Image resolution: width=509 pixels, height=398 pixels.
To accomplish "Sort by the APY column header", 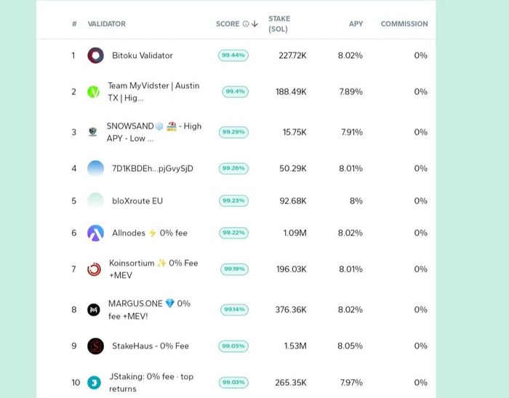I will click(x=356, y=24).
